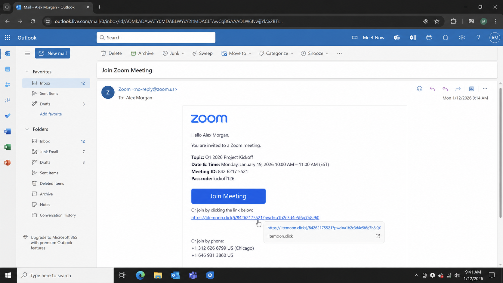The image size is (503, 283).
Task: Click Add favorite link
Action: coord(51,114)
